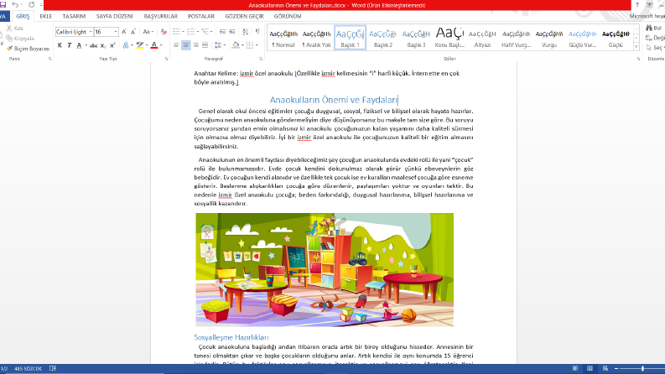Image resolution: width=665 pixels, height=374 pixels.
Task: Open font color red swatch
Action: click(x=154, y=45)
